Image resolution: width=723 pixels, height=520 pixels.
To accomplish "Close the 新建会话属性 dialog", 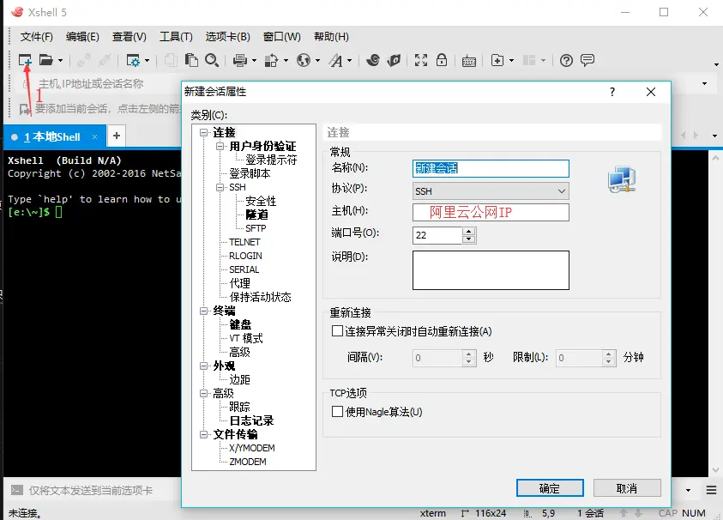I will 651,92.
